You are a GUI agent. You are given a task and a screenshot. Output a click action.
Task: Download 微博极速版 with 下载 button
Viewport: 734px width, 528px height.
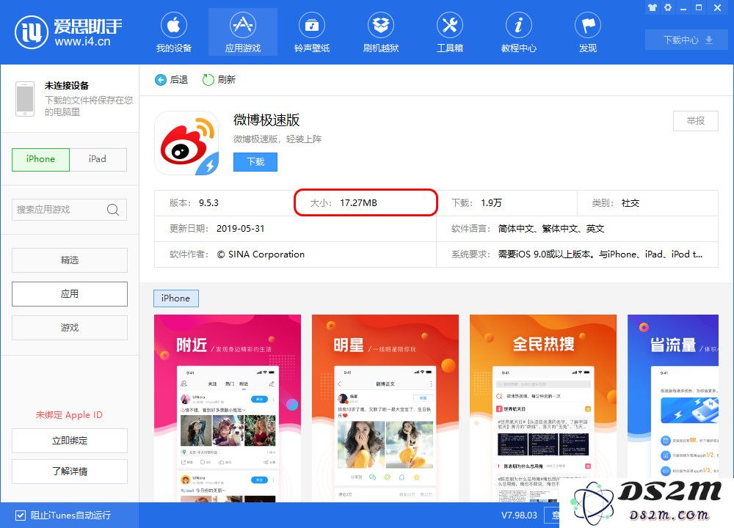click(255, 162)
